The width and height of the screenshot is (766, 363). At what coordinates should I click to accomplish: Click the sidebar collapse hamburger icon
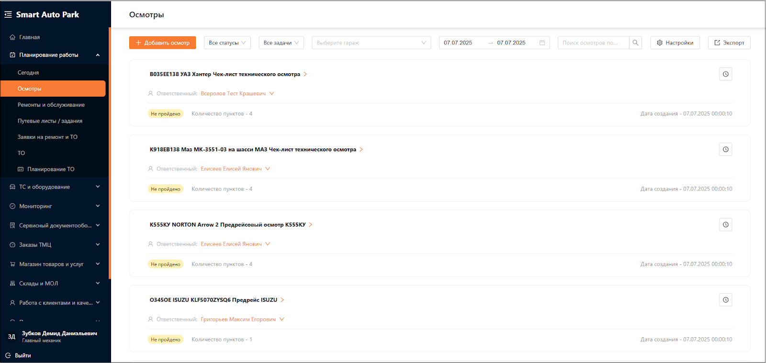[8, 14]
